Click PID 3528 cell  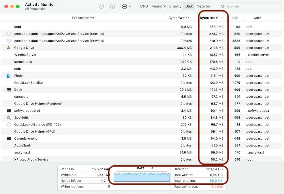pyautogui.click(x=236, y=41)
